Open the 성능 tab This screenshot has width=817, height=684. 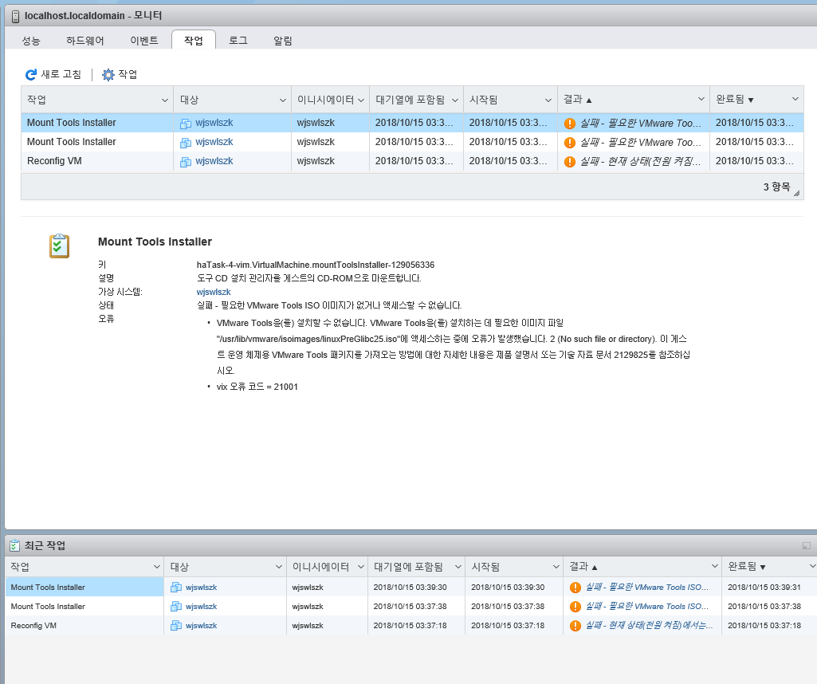(31, 41)
